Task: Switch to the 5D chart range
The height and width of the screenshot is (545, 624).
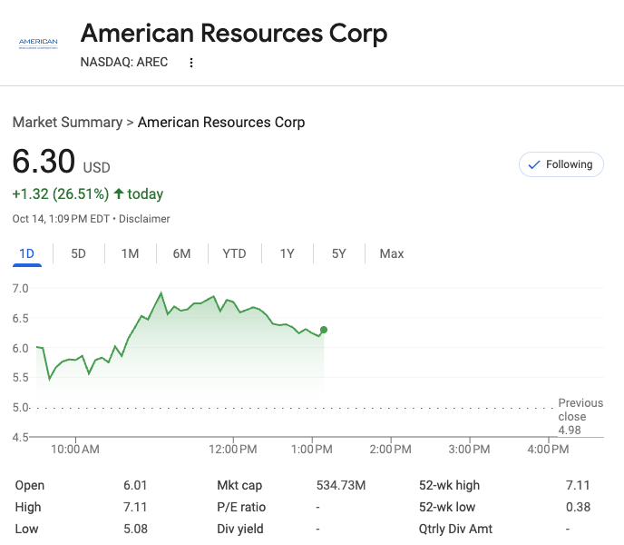Action: tap(78, 253)
